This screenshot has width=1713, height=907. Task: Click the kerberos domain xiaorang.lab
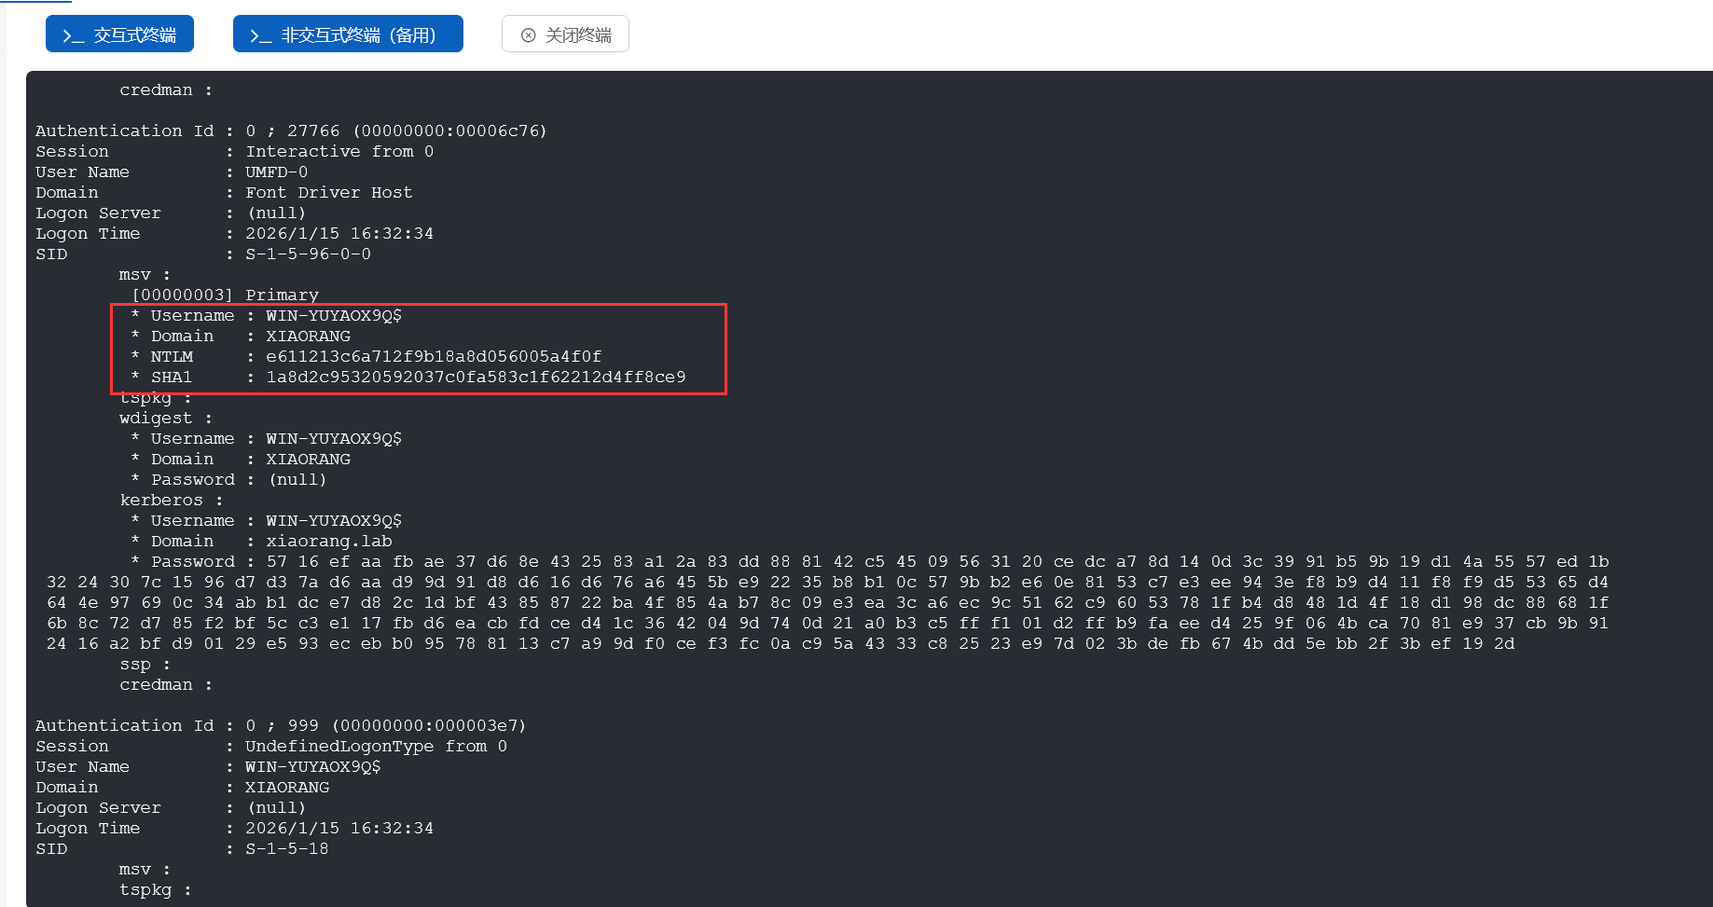pyautogui.click(x=328, y=542)
